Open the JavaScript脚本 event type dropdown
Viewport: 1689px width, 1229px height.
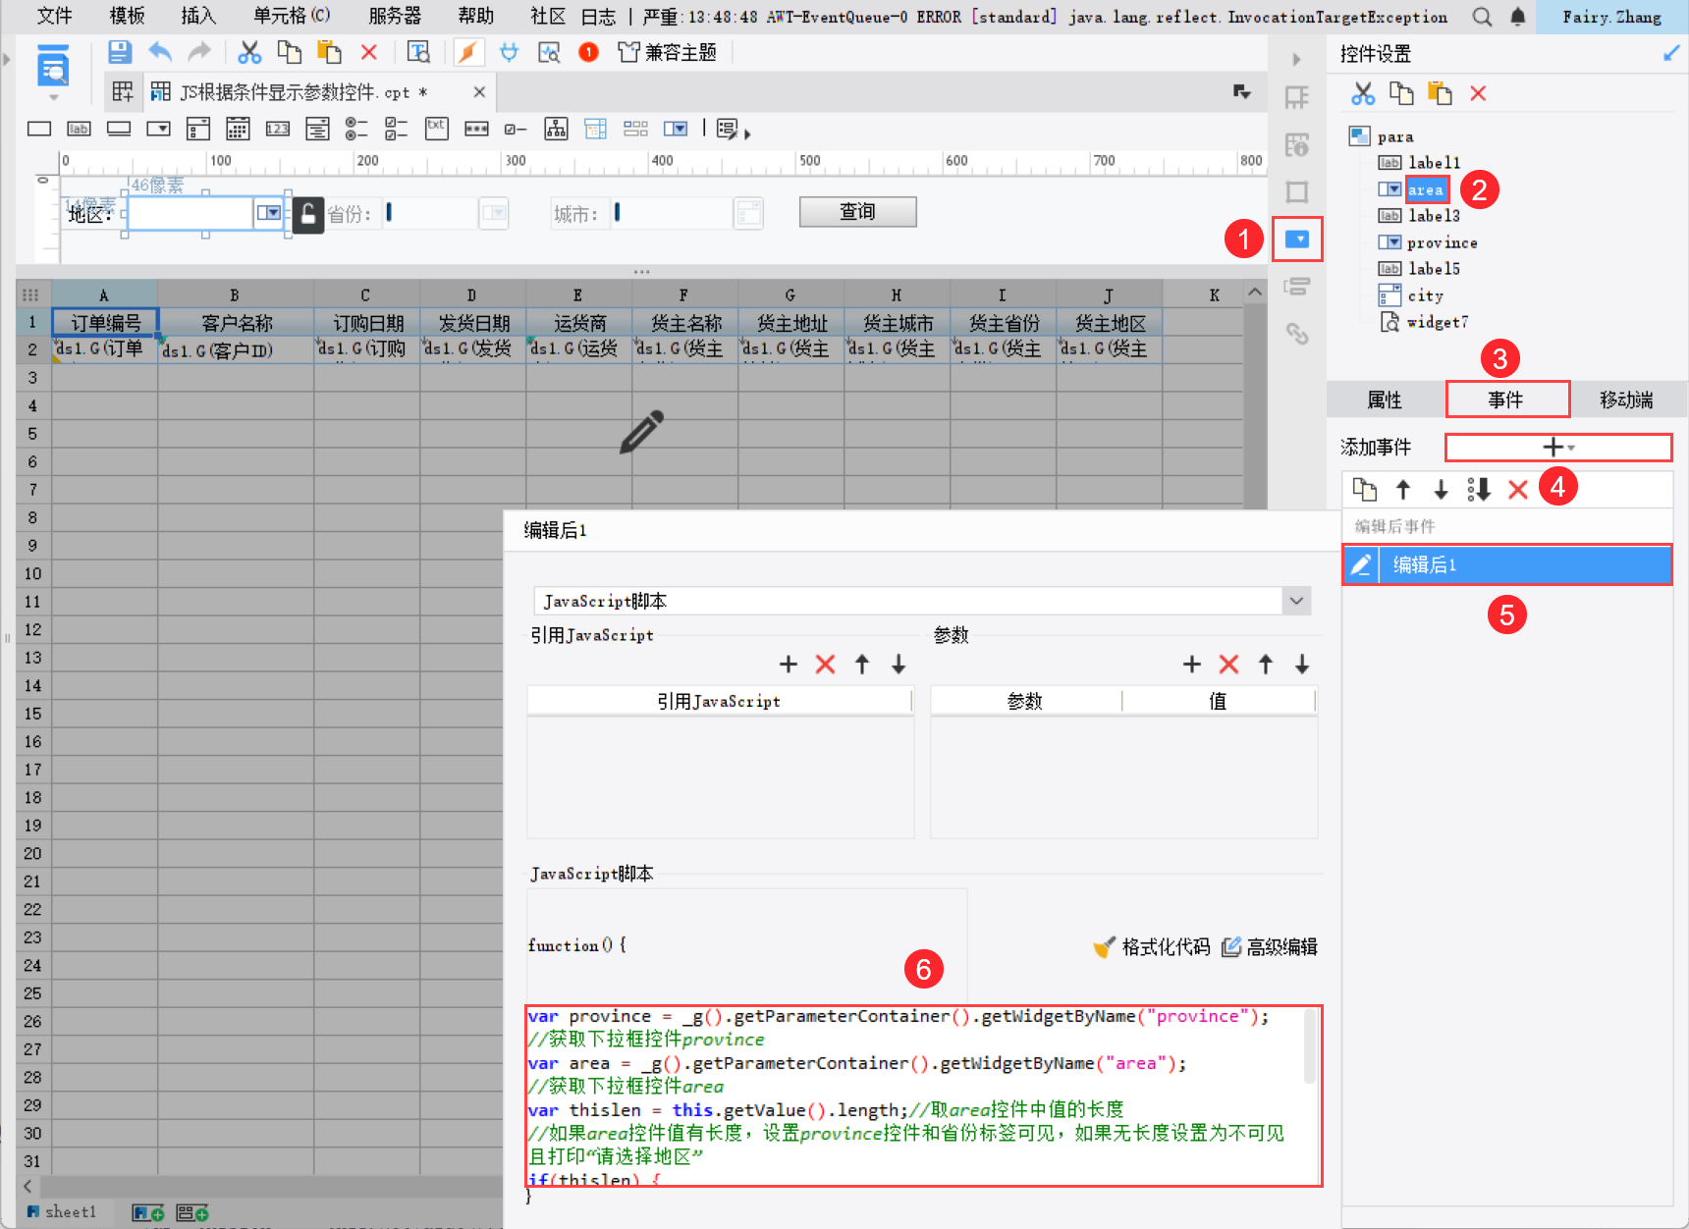(1296, 601)
